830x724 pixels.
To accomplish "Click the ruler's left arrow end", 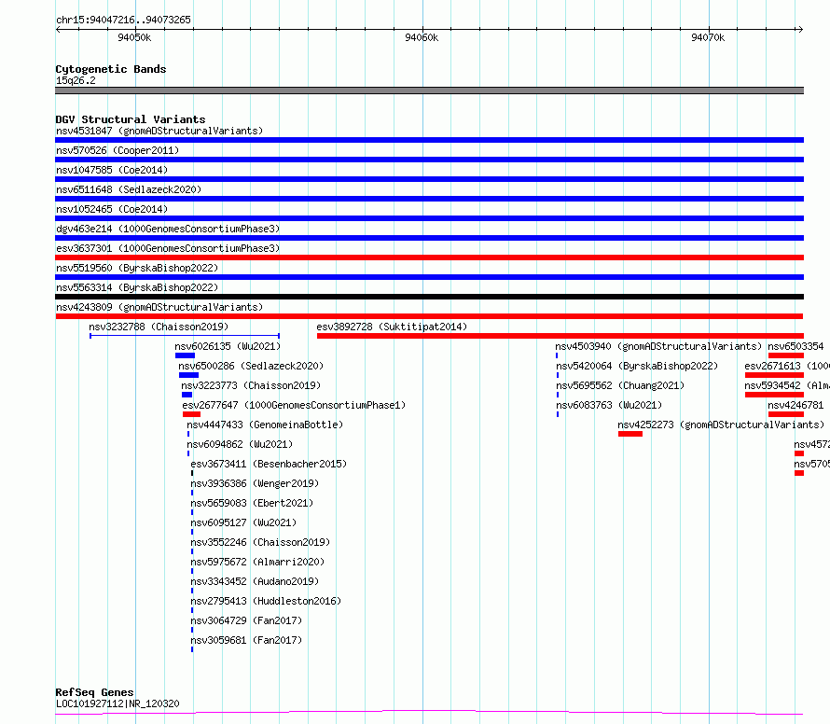I will click(58, 29).
